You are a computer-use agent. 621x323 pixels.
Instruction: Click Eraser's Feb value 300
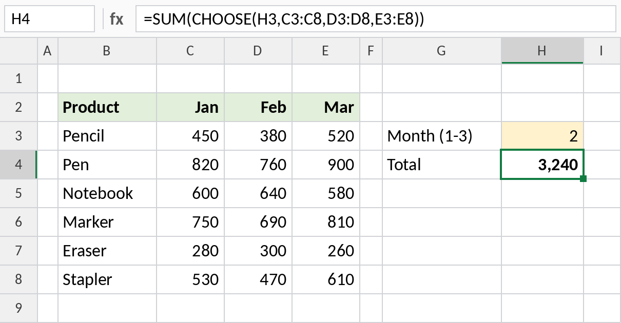(x=258, y=251)
